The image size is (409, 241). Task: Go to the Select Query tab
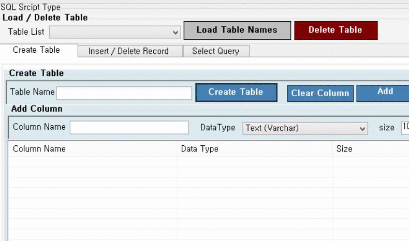(x=215, y=51)
